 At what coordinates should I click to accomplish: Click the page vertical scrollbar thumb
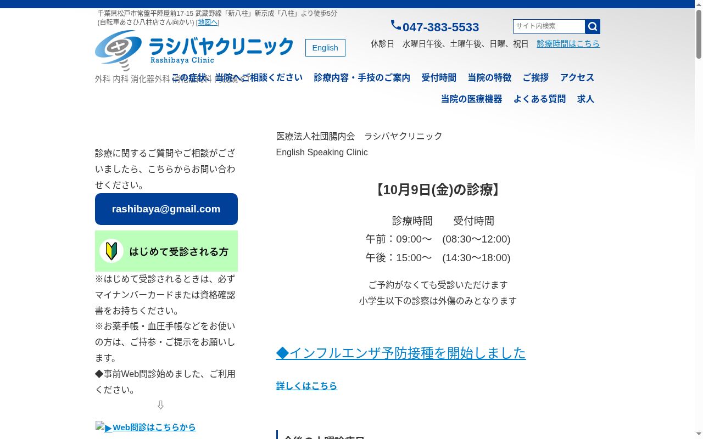pyautogui.click(x=699, y=34)
